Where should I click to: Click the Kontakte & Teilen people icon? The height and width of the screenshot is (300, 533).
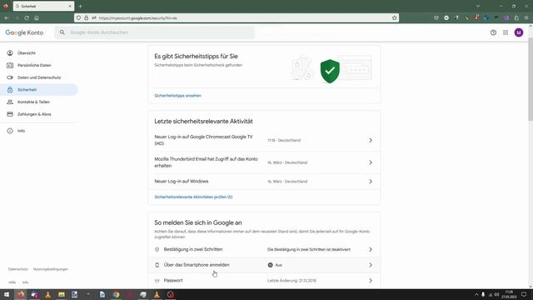point(10,102)
